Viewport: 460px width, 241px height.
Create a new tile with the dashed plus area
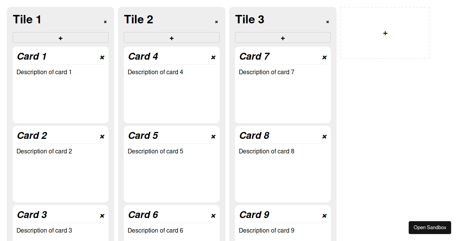click(385, 33)
